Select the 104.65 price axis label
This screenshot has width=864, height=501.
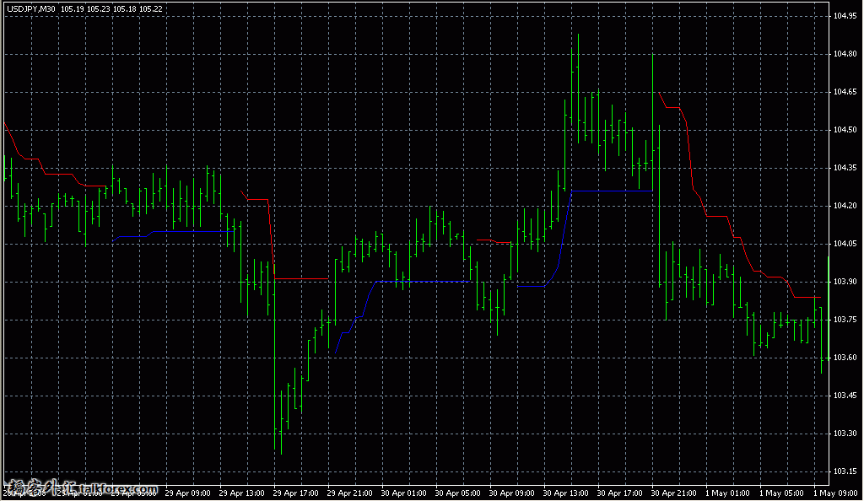[845, 92]
